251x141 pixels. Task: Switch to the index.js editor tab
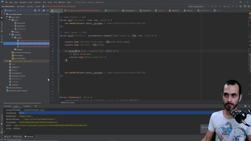[56, 11]
